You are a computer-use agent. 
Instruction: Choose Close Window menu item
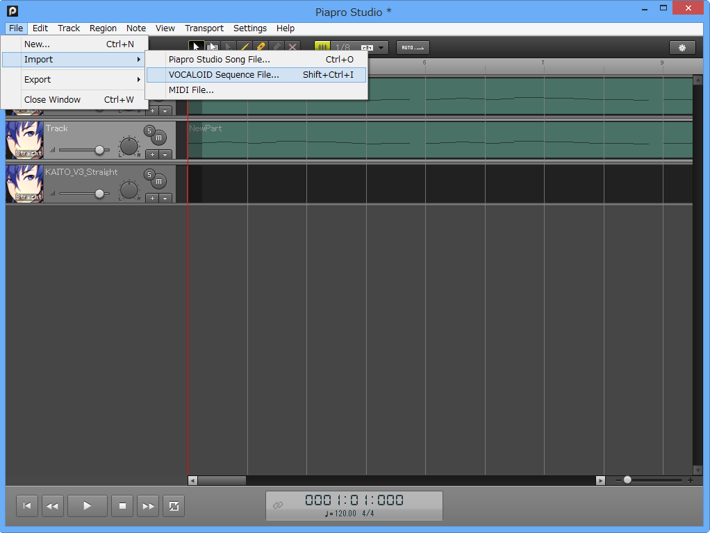[75, 99]
